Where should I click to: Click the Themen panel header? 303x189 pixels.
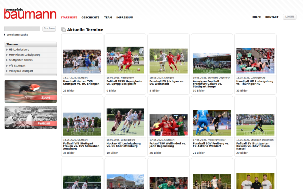pyautogui.click(x=30, y=44)
